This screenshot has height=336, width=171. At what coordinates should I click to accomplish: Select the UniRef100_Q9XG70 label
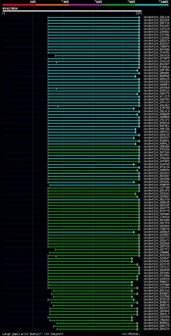pos(157,329)
